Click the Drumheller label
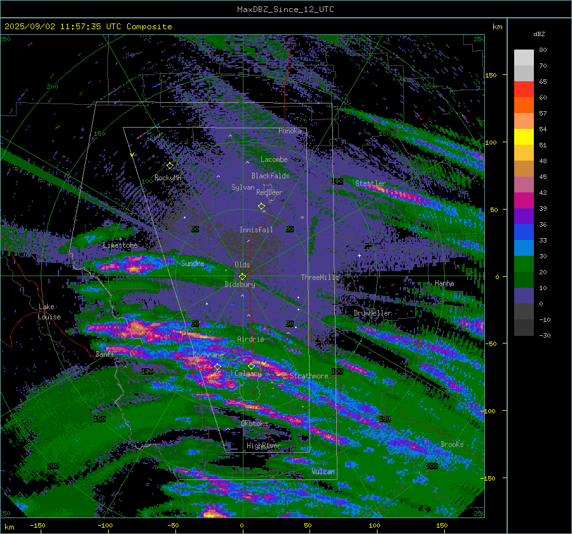This screenshot has width=572, height=534. point(372,313)
